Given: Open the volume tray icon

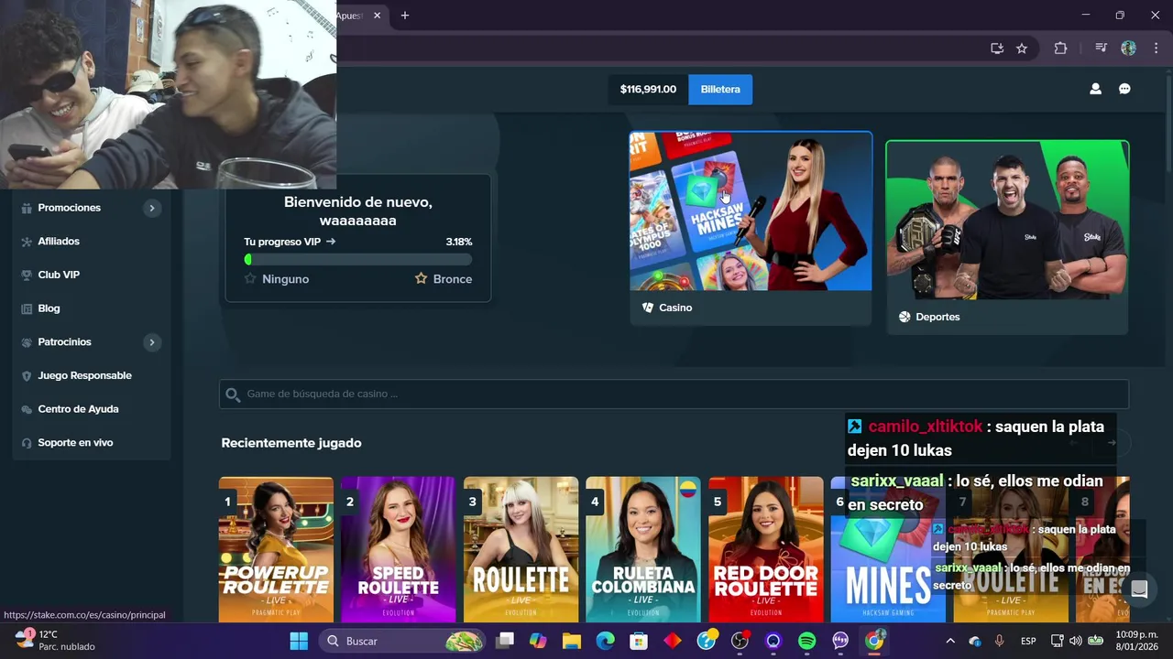Looking at the screenshot, I should click(1075, 641).
